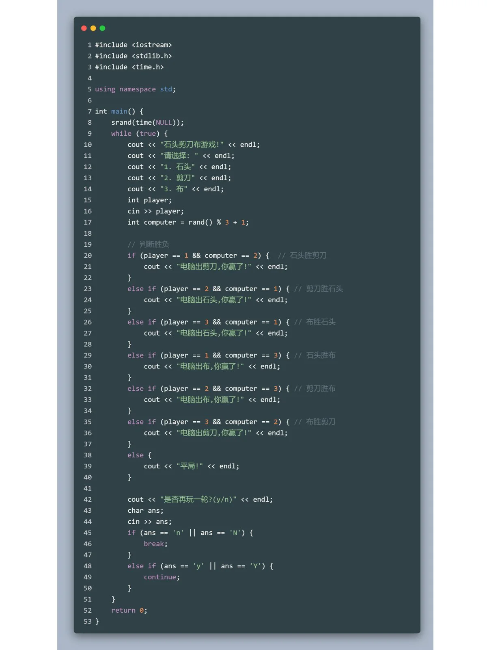487x650 pixels.
Task: Click the 'main' function name
Action: click(119, 111)
